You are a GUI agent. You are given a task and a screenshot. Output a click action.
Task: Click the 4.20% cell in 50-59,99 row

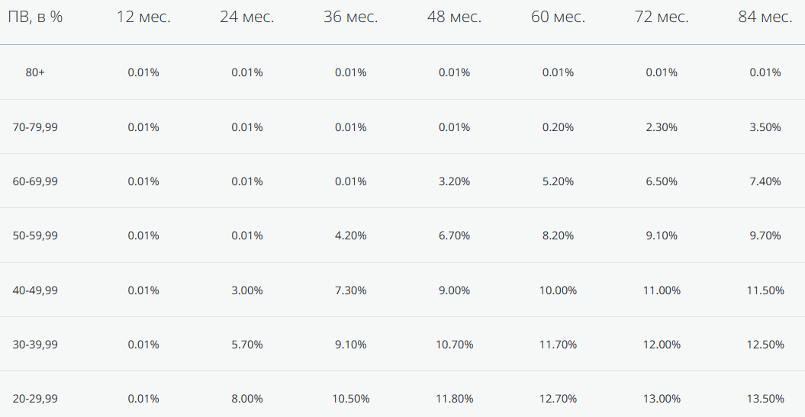coord(350,236)
